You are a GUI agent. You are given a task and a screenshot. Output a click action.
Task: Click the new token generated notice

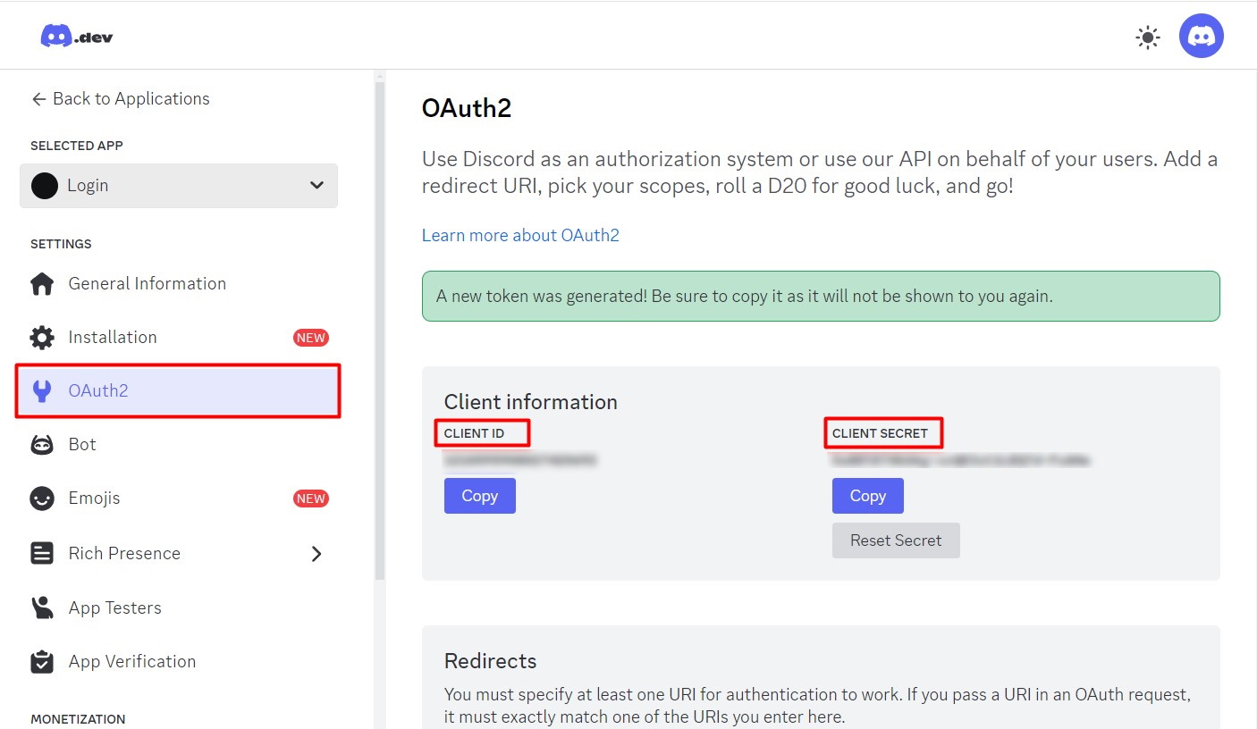821,296
